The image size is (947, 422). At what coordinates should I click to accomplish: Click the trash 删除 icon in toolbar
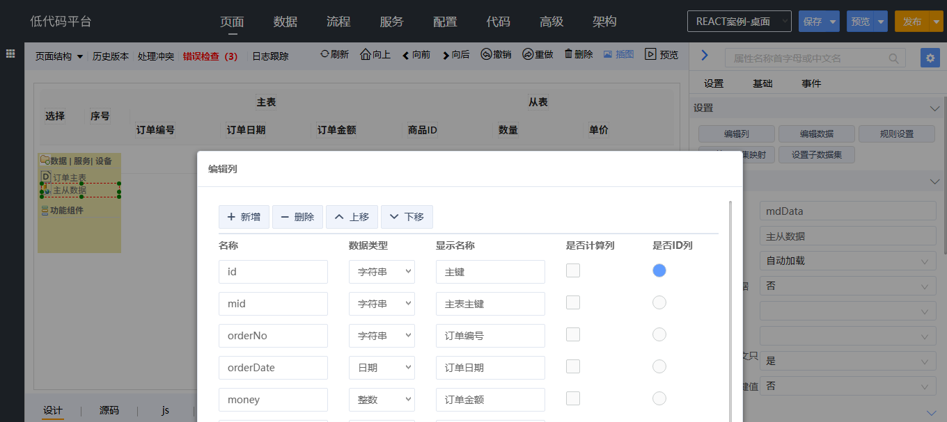[x=568, y=54]
